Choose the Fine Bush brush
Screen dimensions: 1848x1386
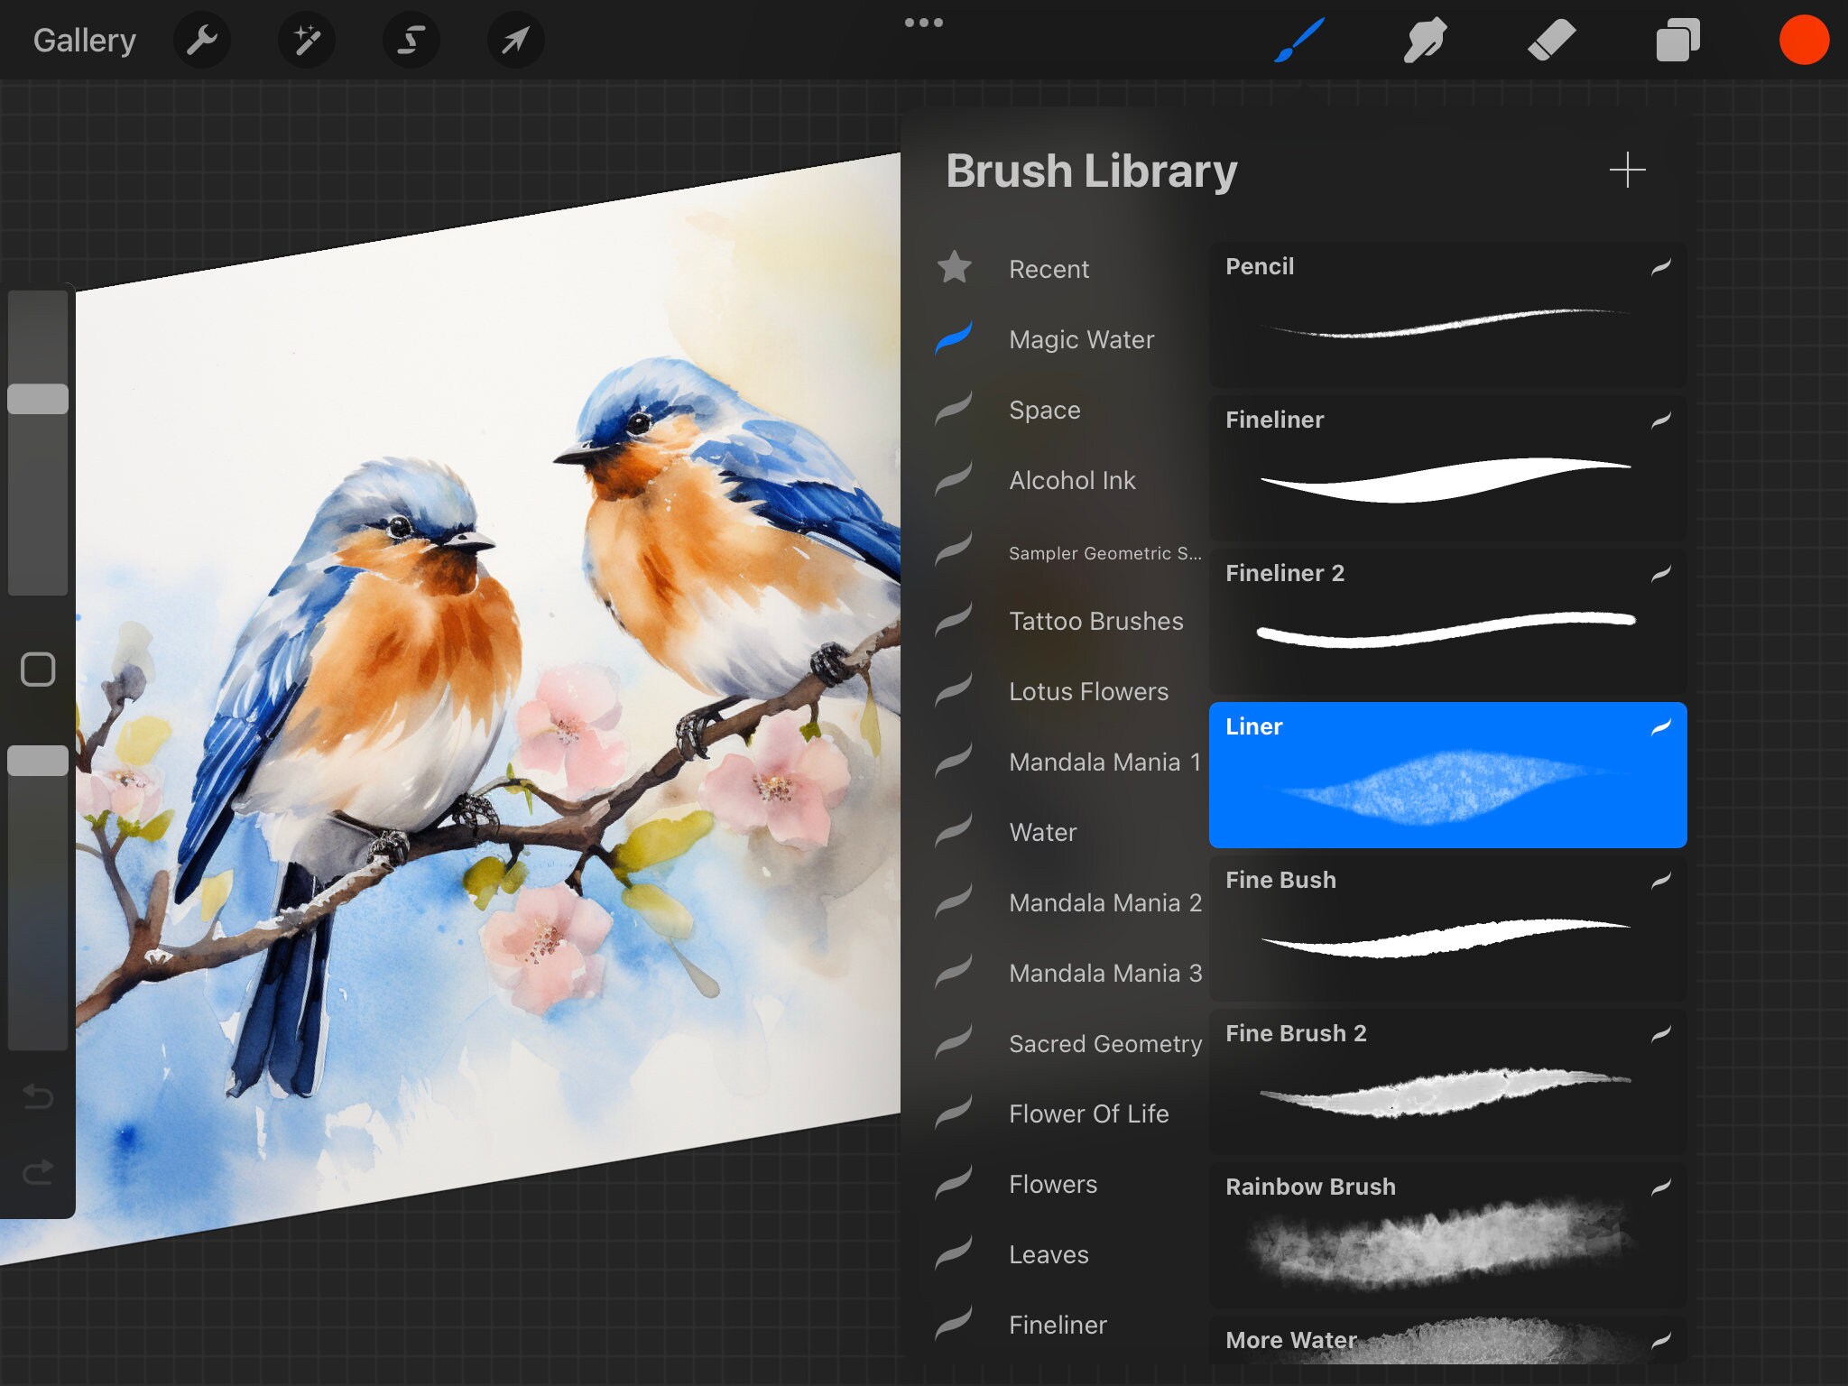click(x=1447, y=929)
